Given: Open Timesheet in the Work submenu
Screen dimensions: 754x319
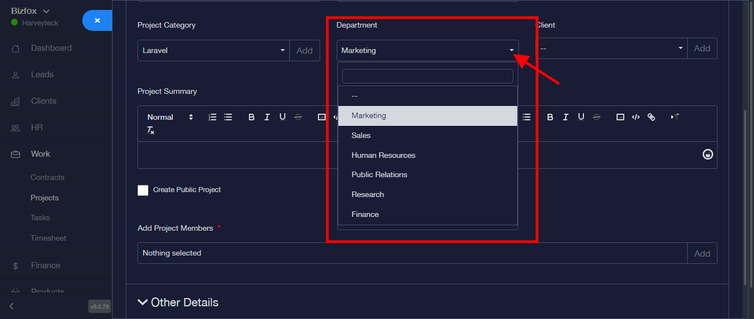Looking at the screenshot, I should pos(48,238).
